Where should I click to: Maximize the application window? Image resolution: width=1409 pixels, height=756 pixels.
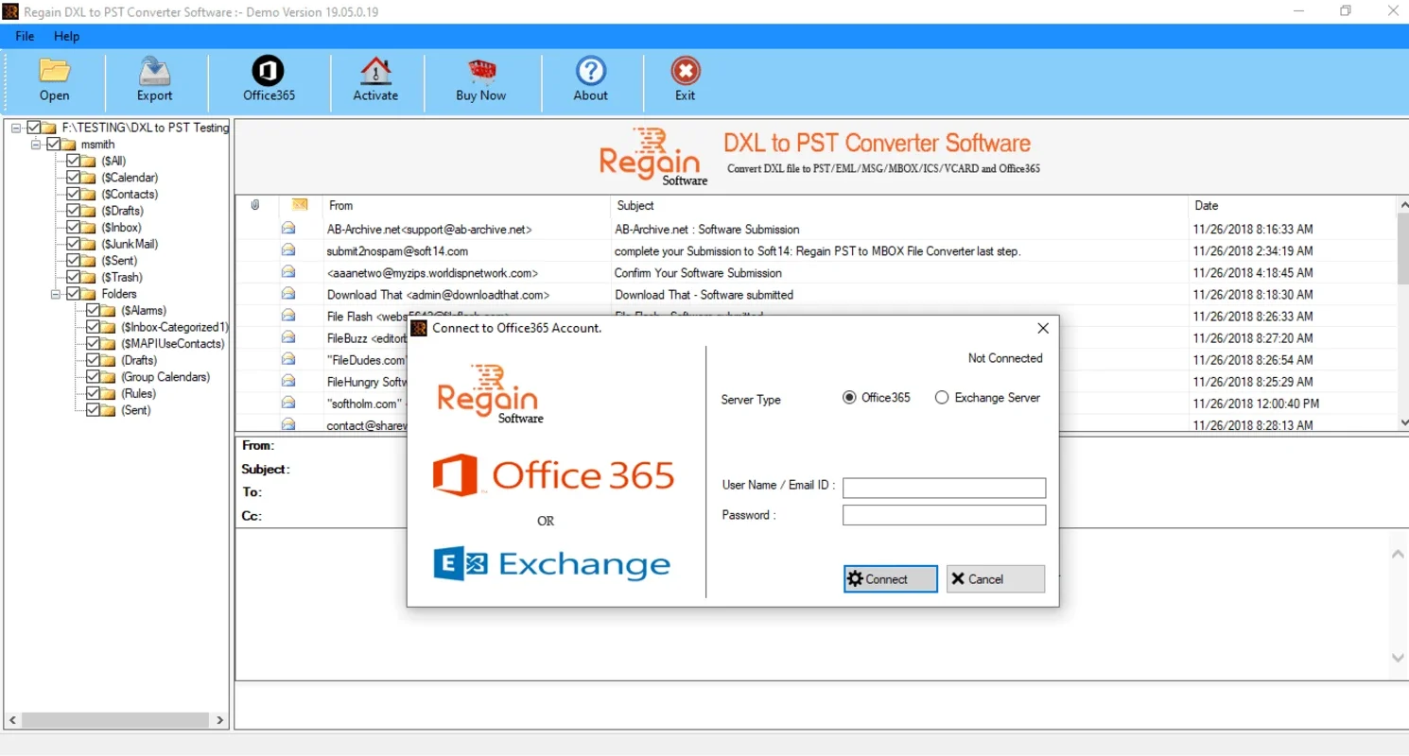coord(1346,11)
